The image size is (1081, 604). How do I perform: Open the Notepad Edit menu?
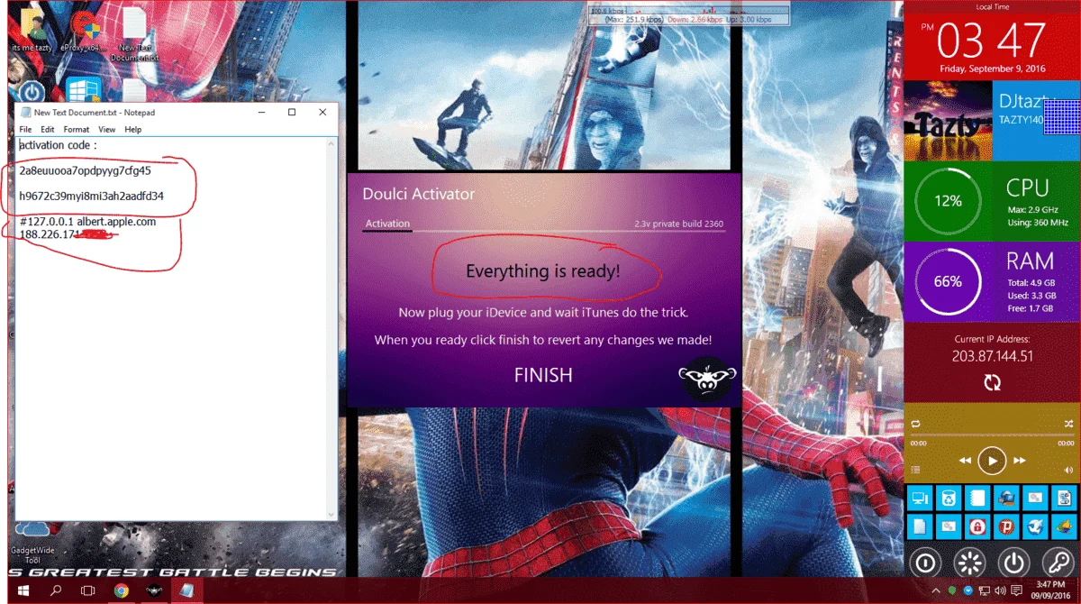pos(48,130)
